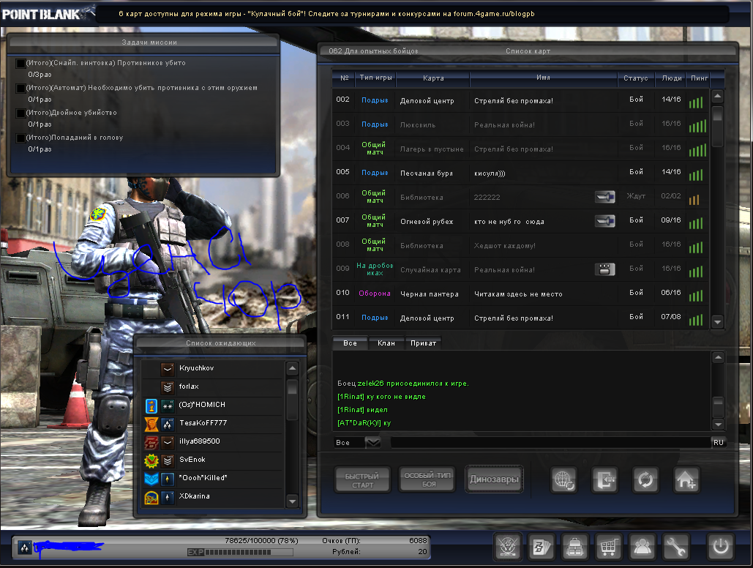Select player TesaKoFF777 in waiting list
The width and height of the screenshot is (753, 568).
pyautogui.click(x=214, y=423)
